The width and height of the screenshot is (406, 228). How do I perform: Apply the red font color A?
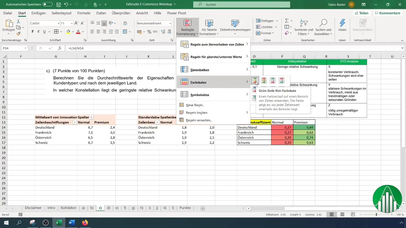(x=78, y=31)
